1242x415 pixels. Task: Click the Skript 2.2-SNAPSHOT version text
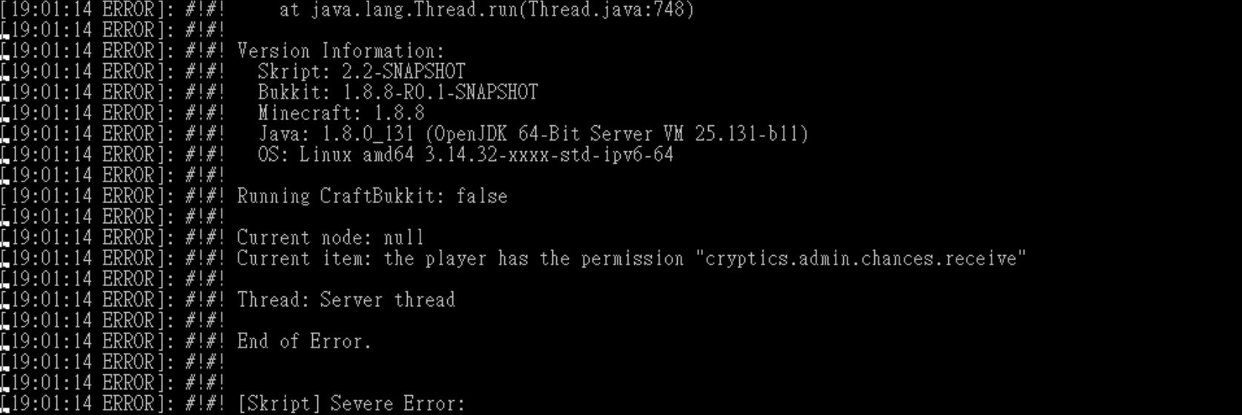pos(361,72)
